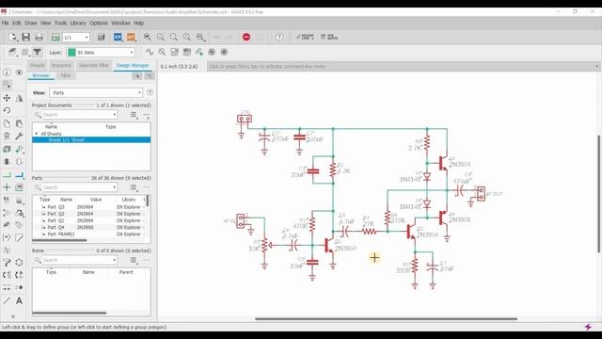Click the funnel Filter icon beside Layer

pos(38,52)
